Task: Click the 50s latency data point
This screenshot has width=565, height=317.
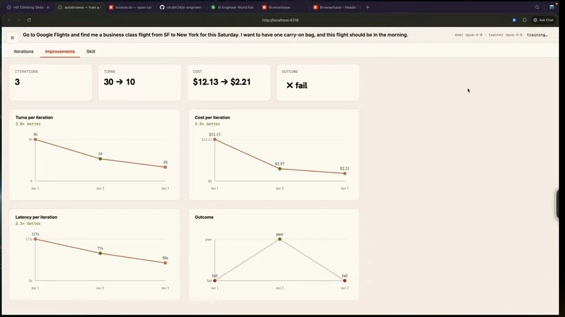Action: (165, 263)
